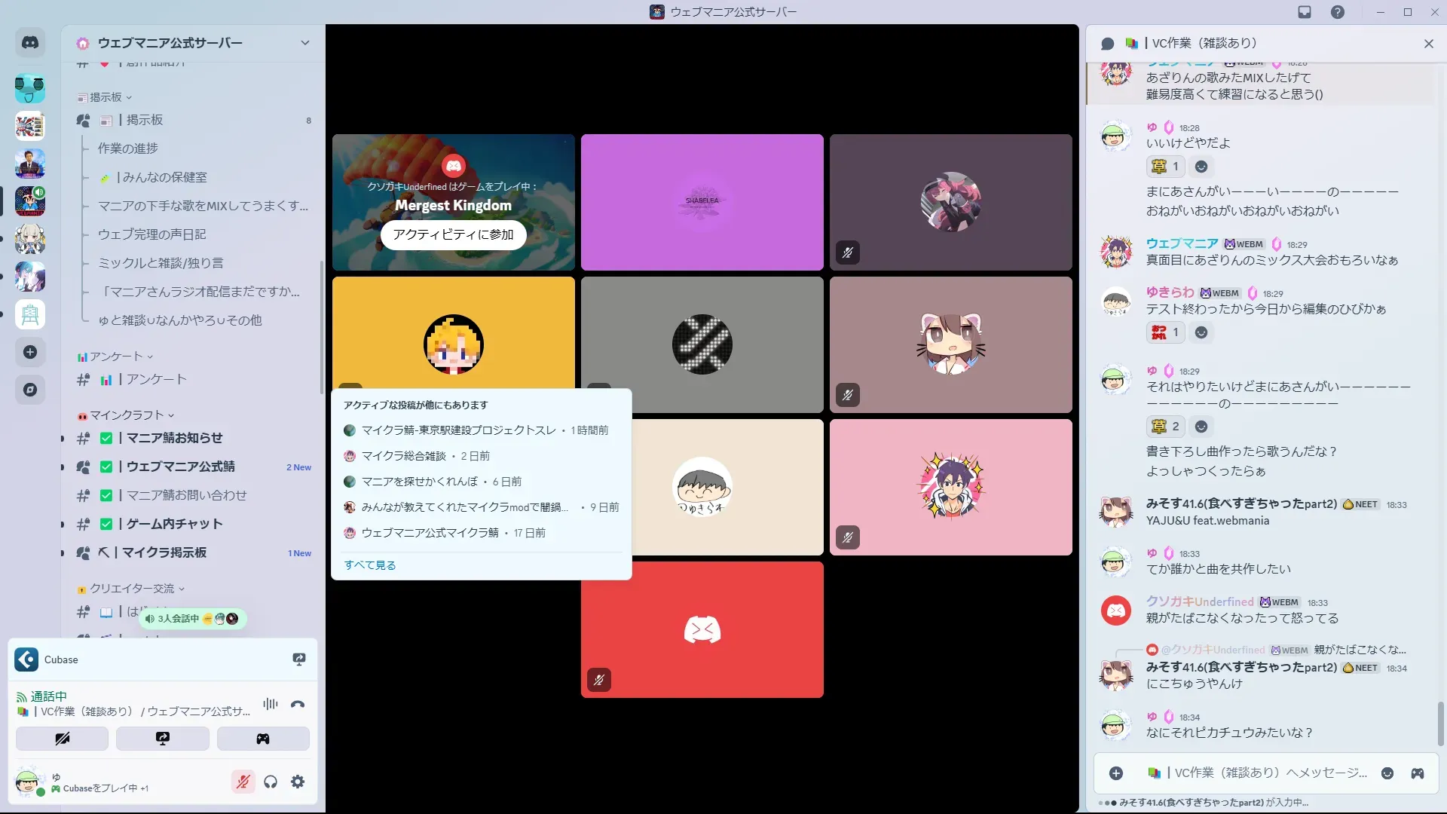Viewport: 1447px width, 814px height.
Task: Open the 作業の進捗 thread
Action: tap(128, 148)
